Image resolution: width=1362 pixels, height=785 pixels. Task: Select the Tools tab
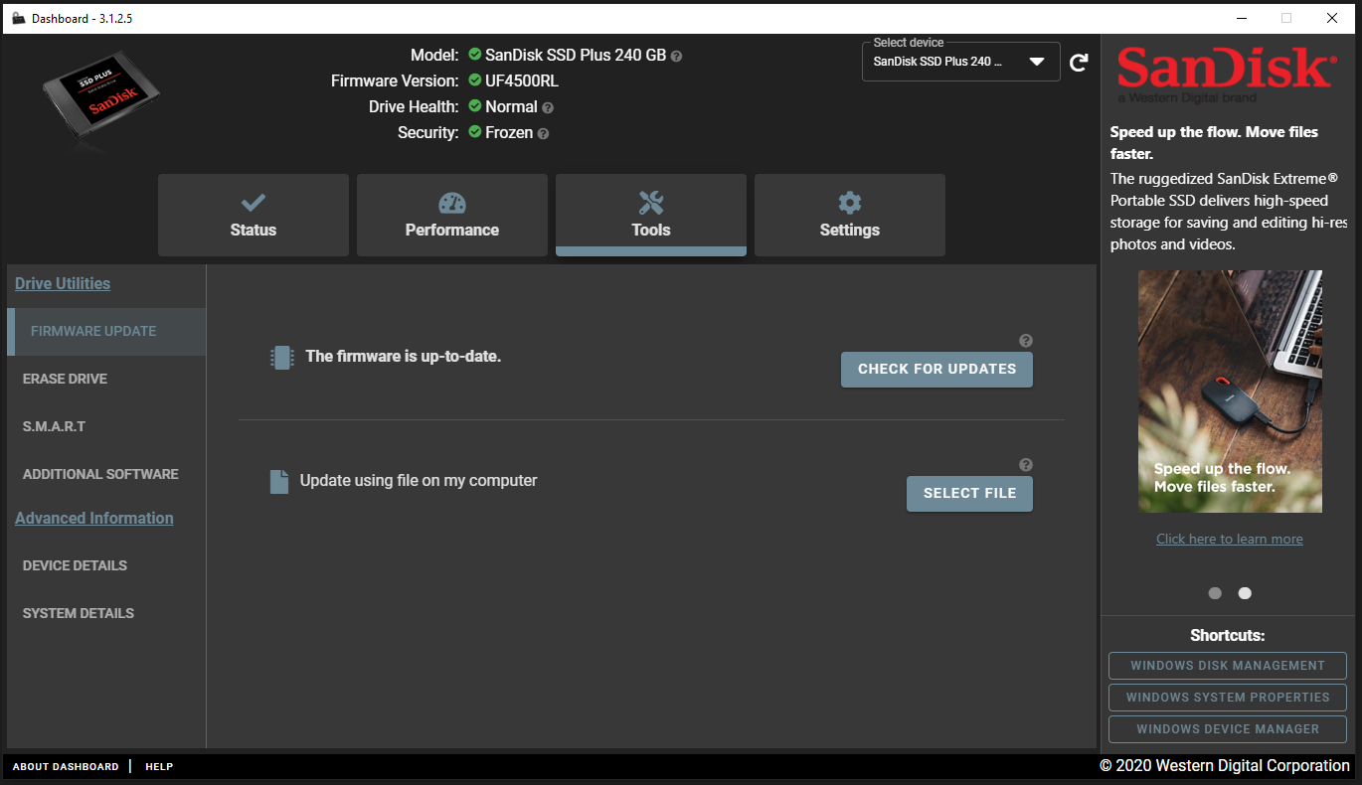click(651, 216)
